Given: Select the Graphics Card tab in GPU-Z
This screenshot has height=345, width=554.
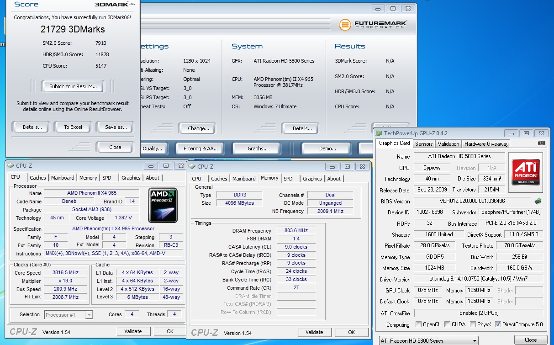Looking at the screenshot, I should point(395,143).
